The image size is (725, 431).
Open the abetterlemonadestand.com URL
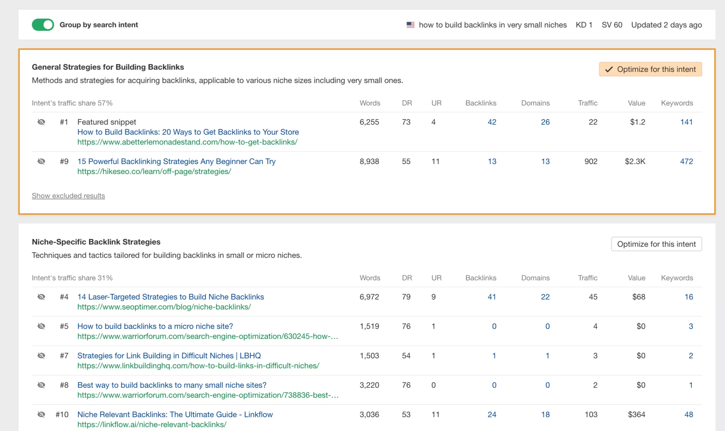[187, 142]
